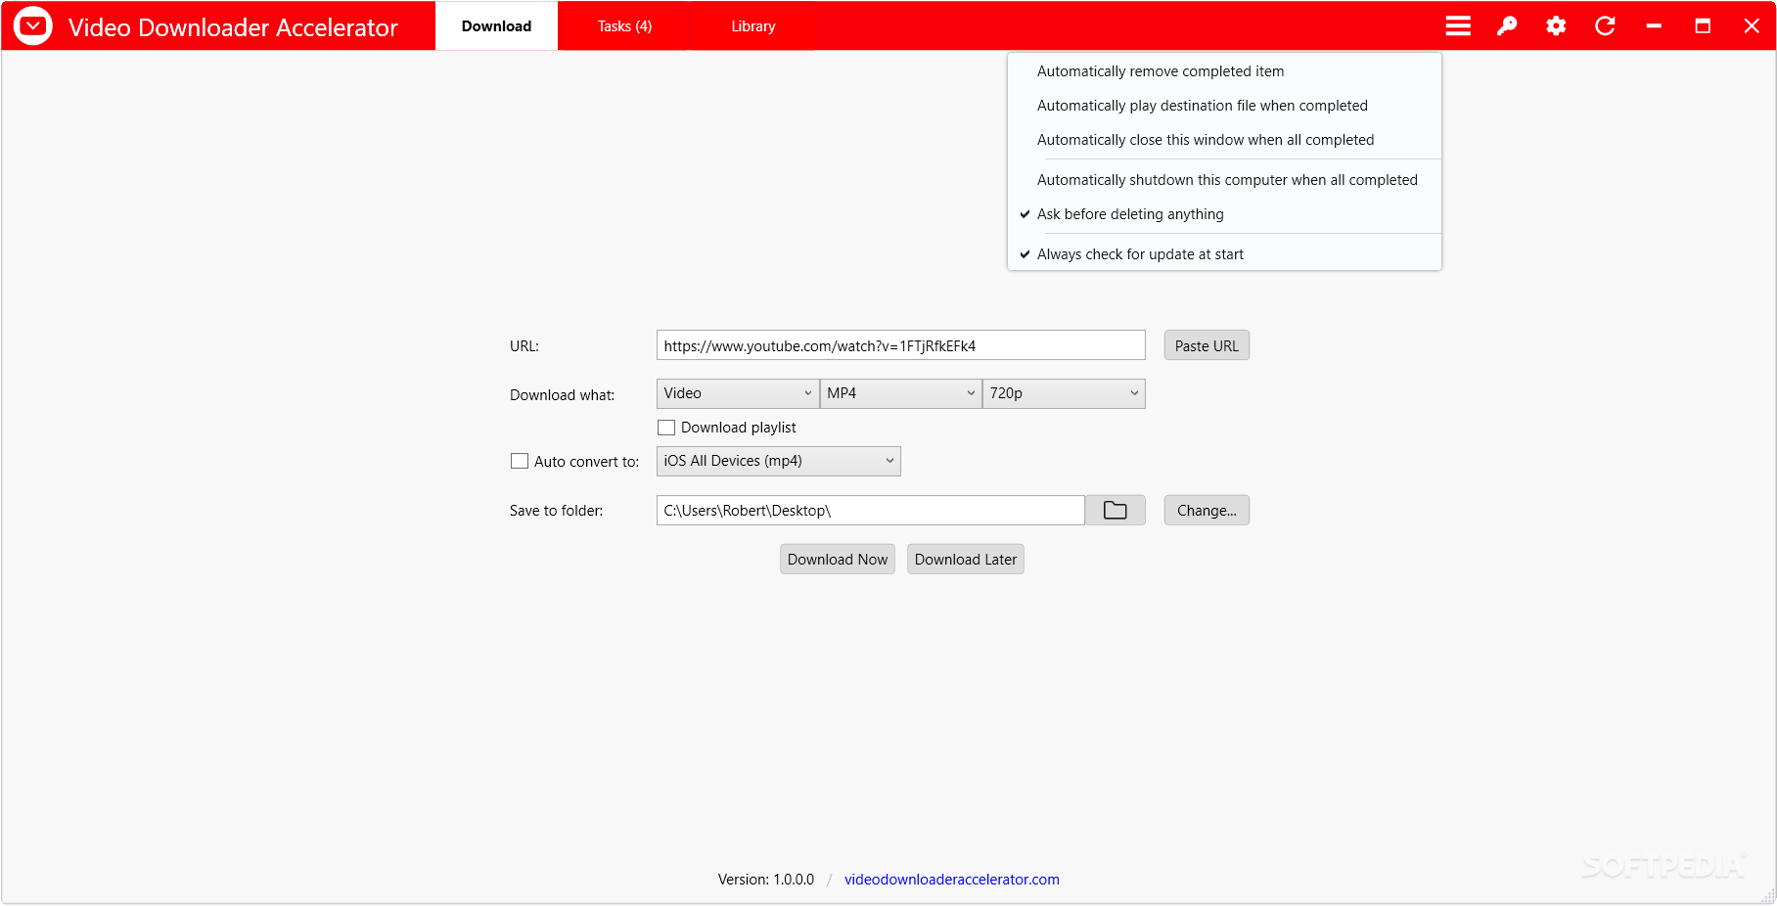Click the Video Downloader Accelerator title text

click(x=233, y=27)
